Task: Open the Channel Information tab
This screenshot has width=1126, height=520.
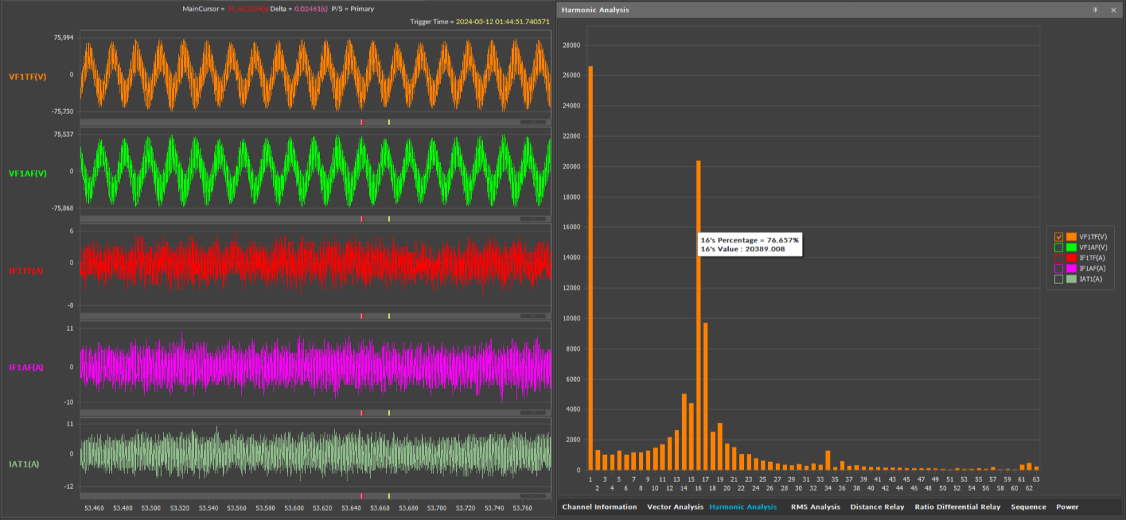Action: 599,507
